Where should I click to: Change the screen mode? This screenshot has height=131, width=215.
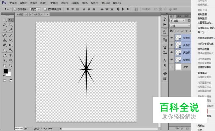(11, 81)
